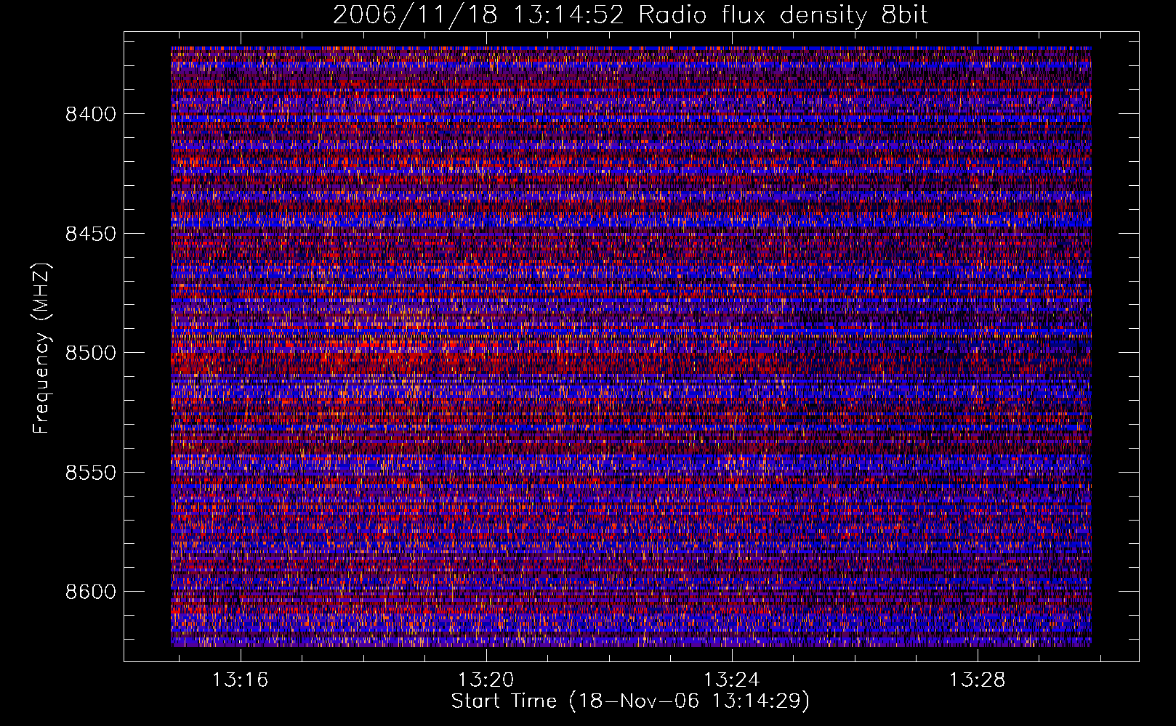1176x726 pixels.
Task: Select the 8400 frequency axis label
Action: (x=91, y=114)
